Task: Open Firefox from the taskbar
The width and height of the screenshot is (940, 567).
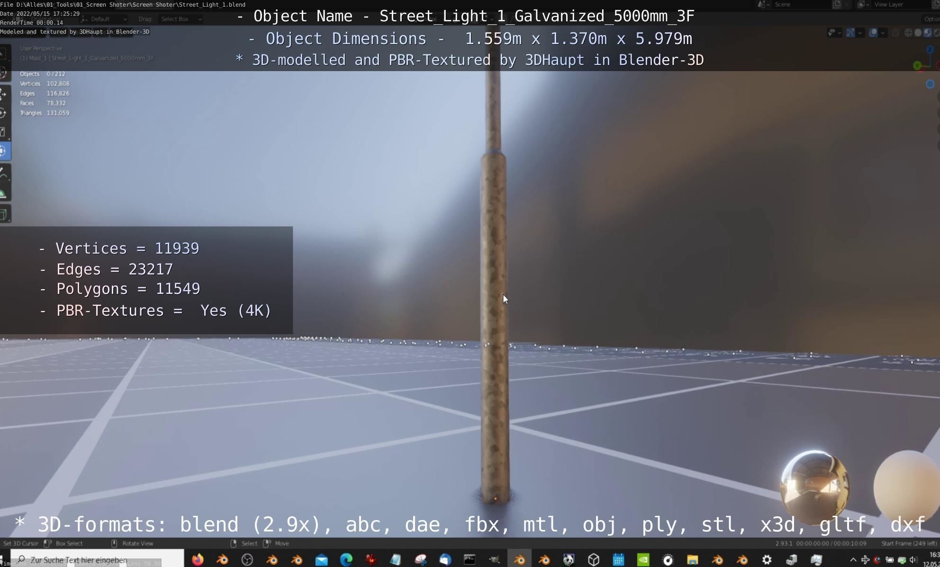Action: (x=198, y=560)
